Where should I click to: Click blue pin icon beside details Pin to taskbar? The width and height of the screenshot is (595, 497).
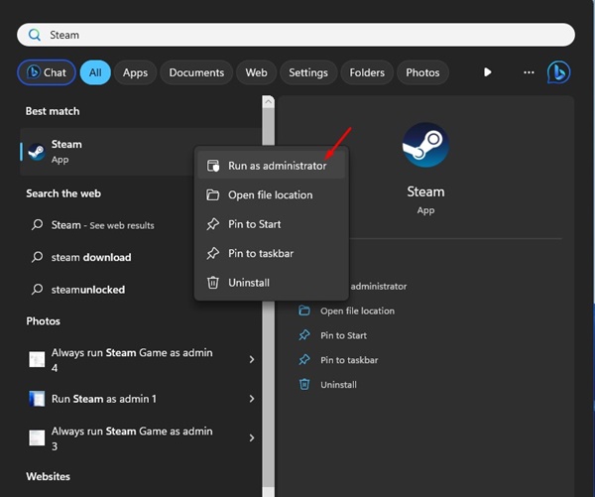click(304, 359)
